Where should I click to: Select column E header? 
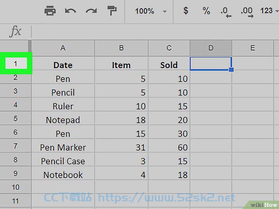pos(253,48)
